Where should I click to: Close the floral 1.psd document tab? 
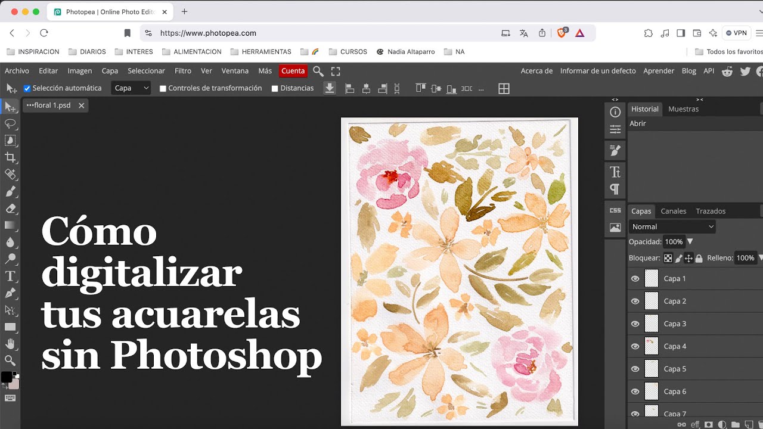point(82,105)
